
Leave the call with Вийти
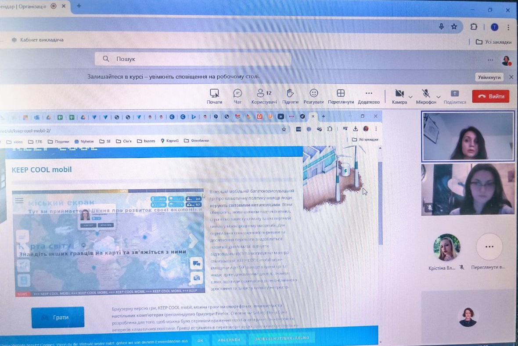tap(491, 96)
